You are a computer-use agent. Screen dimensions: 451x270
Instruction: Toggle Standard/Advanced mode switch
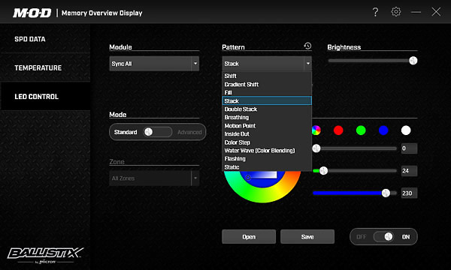tap(158, 132)
